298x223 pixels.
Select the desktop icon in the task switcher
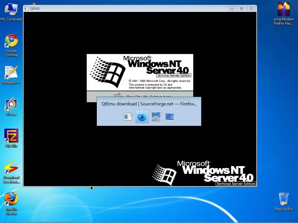pyautogui.click(x=170, y=117)
